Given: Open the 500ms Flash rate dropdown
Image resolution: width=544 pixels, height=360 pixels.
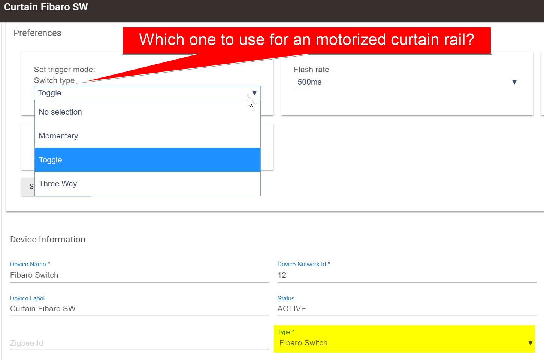Looking at the screenshot, I should coord(407,82).
